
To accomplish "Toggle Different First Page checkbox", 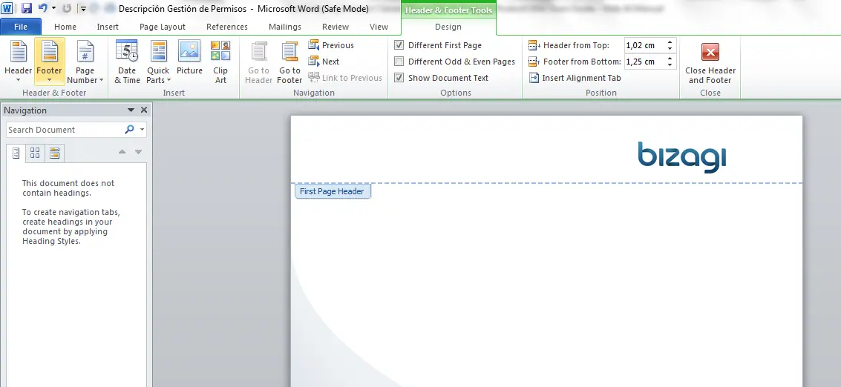I will pos(399,45).
